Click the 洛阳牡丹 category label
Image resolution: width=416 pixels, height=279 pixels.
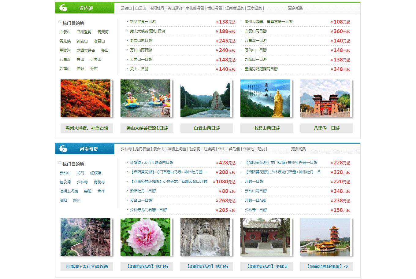(157, 8)
